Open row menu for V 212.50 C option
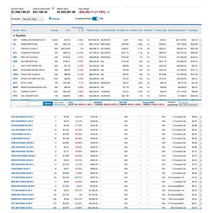Viewport: 219px width, 213px height. tap(201, 134)
